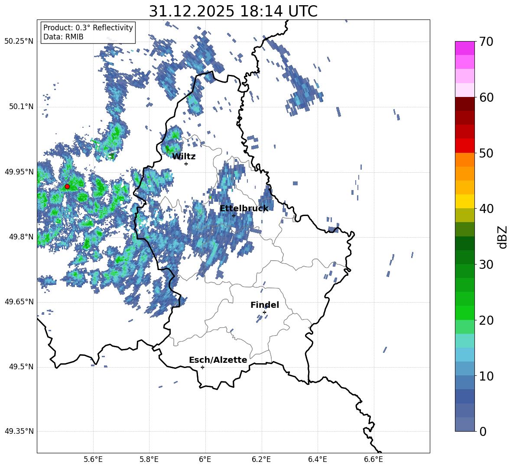Click the Ettelbruck station cross marker
This screenshot has height=468, width=513.
point(234,216)
